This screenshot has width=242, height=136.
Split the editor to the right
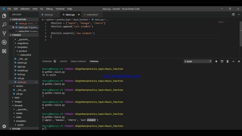point(233,14)
